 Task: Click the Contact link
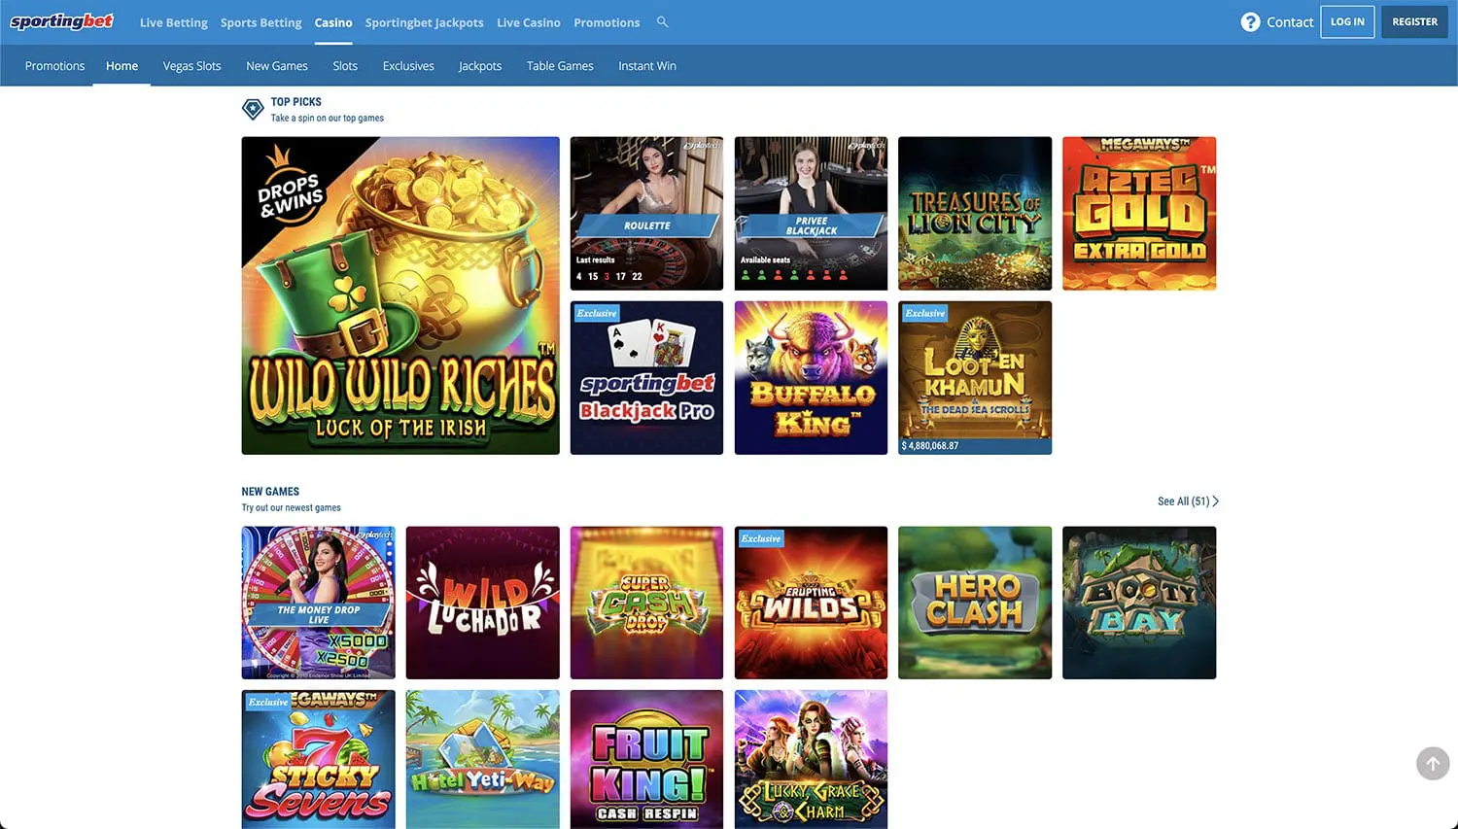tap(1290, 22)
